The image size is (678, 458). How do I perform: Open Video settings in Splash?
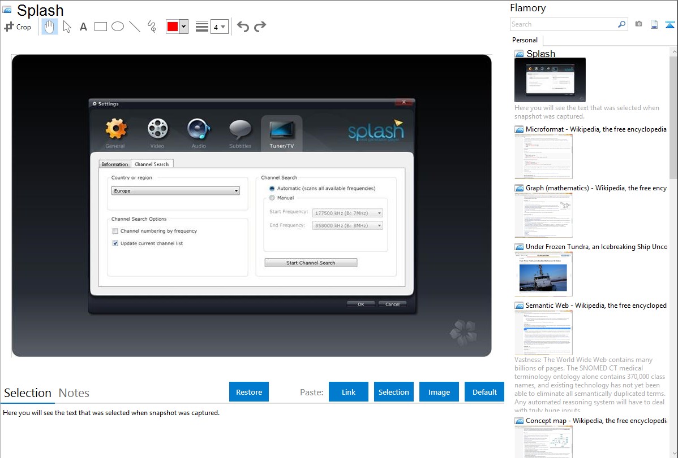click(x=157, y=133)
